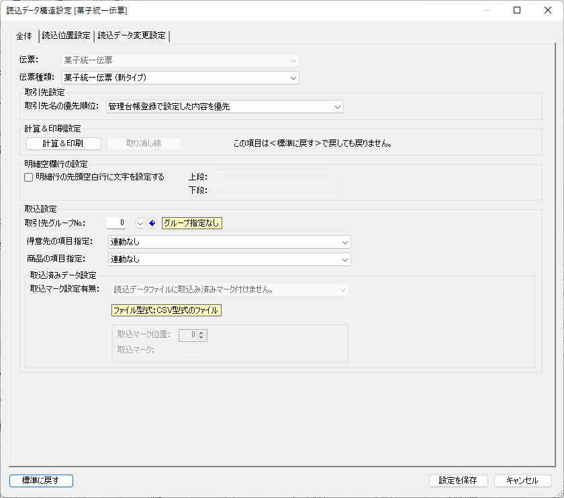This screenshot has width=564, height=498.
Task: Click the この項目は＜標準に戻す＞で戻しても戻りません note
Action: click(x=313, y=143)
